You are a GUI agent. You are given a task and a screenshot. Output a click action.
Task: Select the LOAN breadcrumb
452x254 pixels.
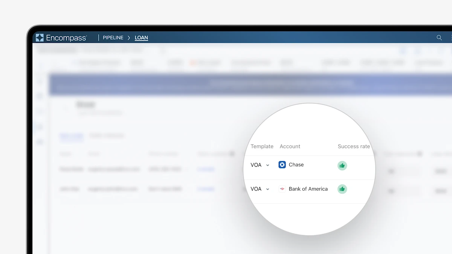pyautogui.click(x=141, y=38)
